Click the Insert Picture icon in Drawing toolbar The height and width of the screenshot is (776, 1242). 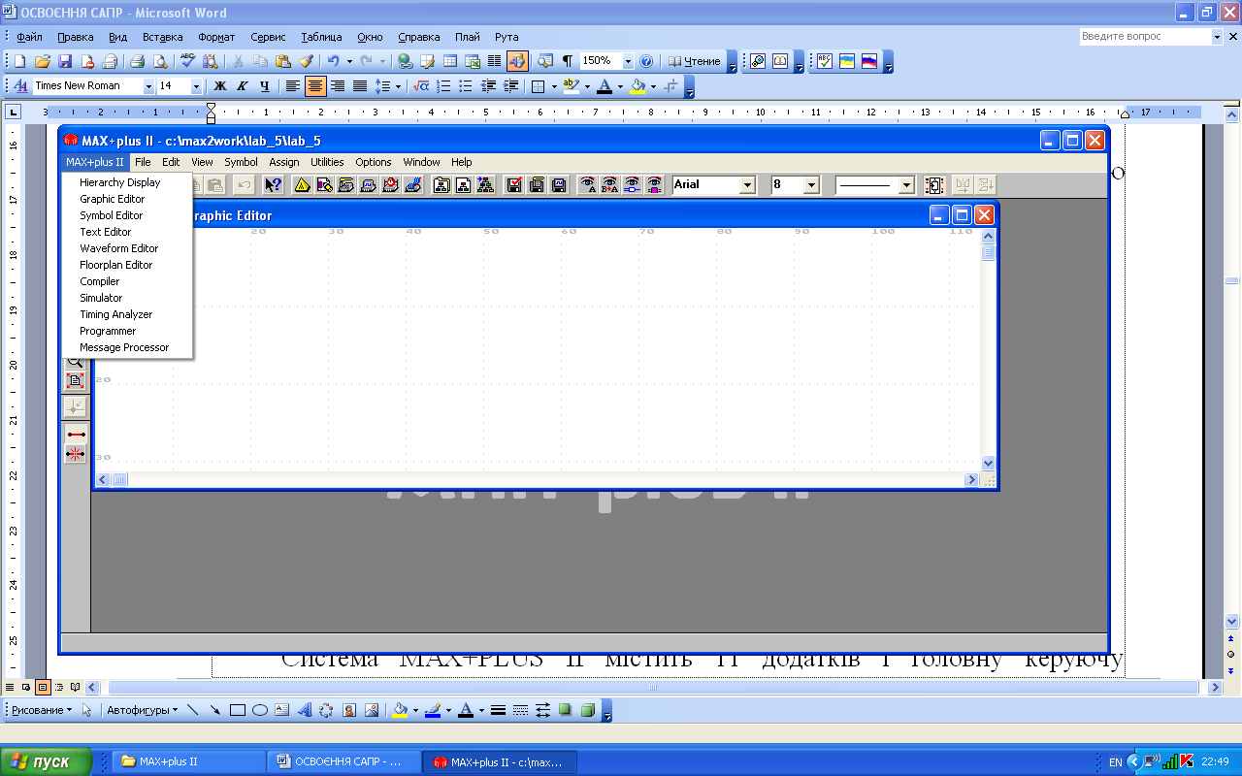click(371, 710)
